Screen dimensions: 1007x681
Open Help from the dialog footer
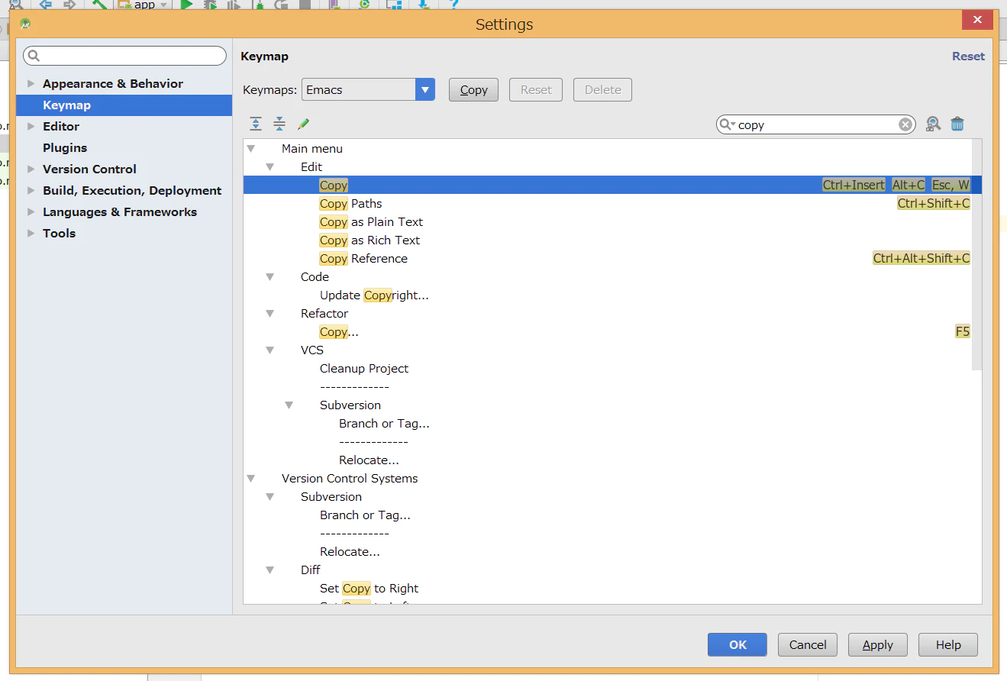coord(948,644)
